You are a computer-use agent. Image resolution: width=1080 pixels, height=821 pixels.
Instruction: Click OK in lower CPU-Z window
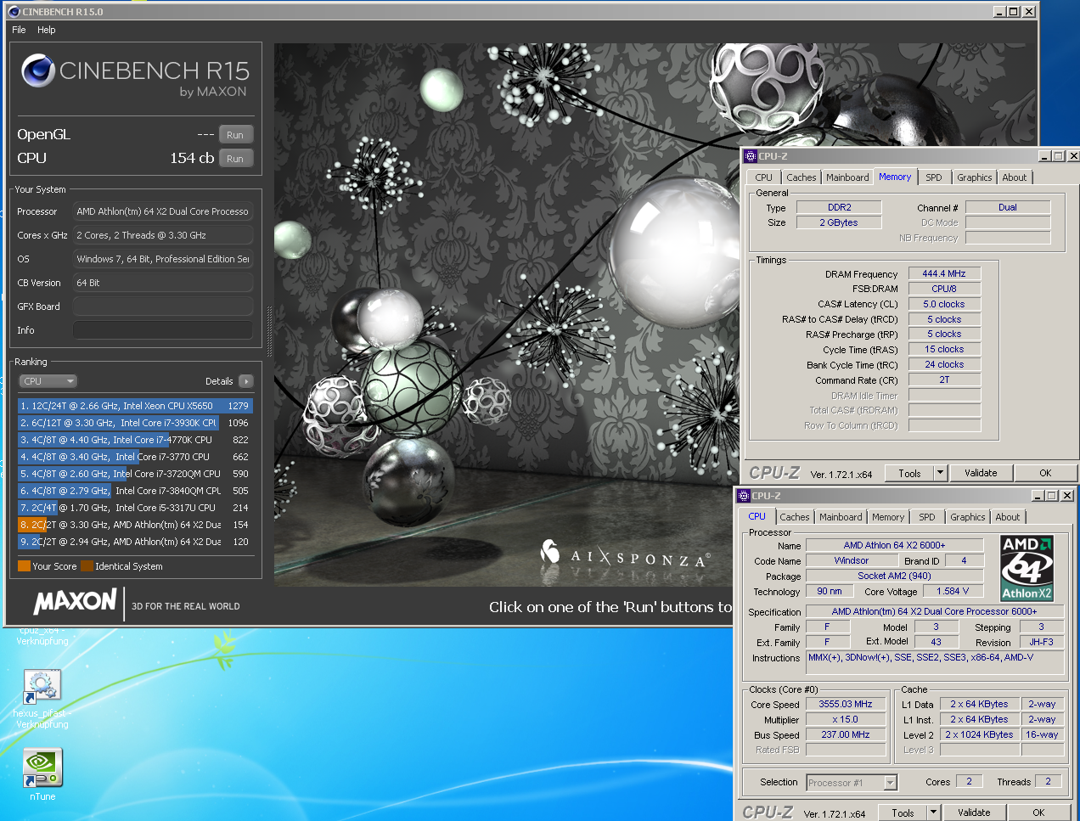(1038, 813)
